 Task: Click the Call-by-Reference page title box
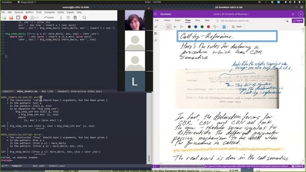point(227,36)
